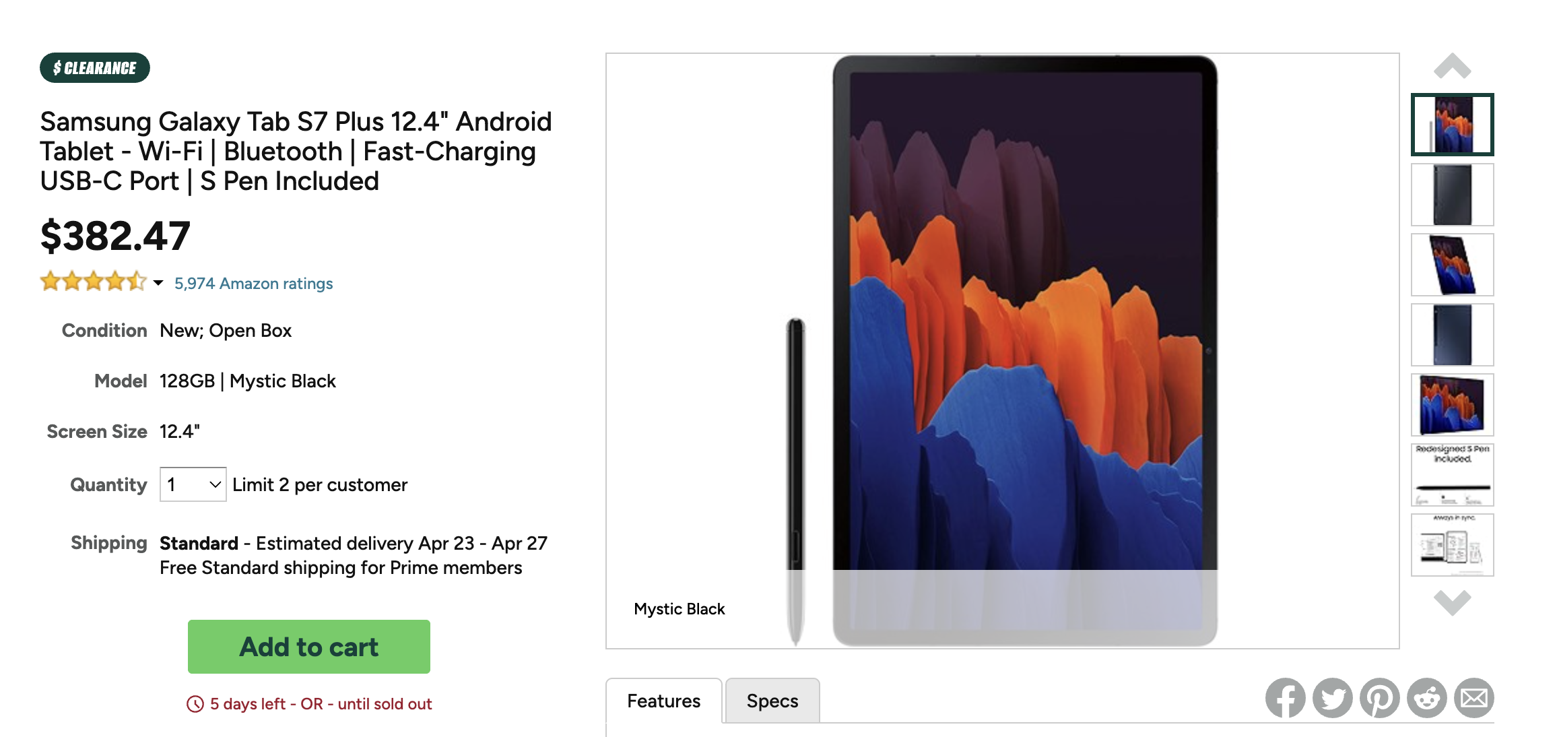Click the down arrow below thumbnails
Image resolution: width=1557 pixels, height=737 pixels.
1452,602
